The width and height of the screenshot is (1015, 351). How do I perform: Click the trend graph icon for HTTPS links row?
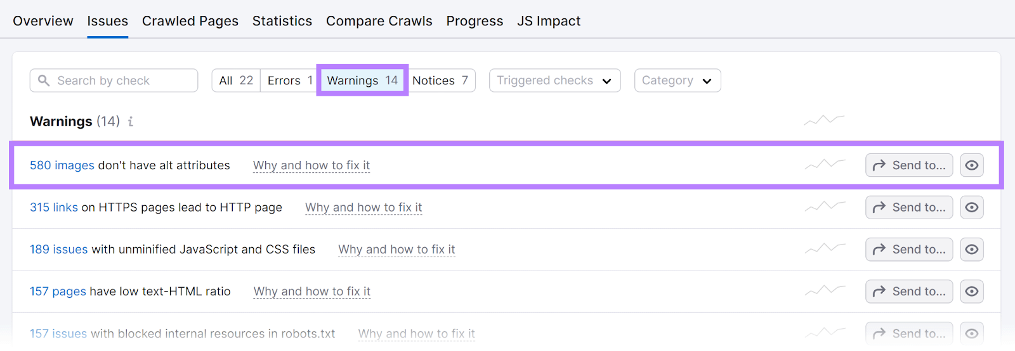(x=825, y=207)
